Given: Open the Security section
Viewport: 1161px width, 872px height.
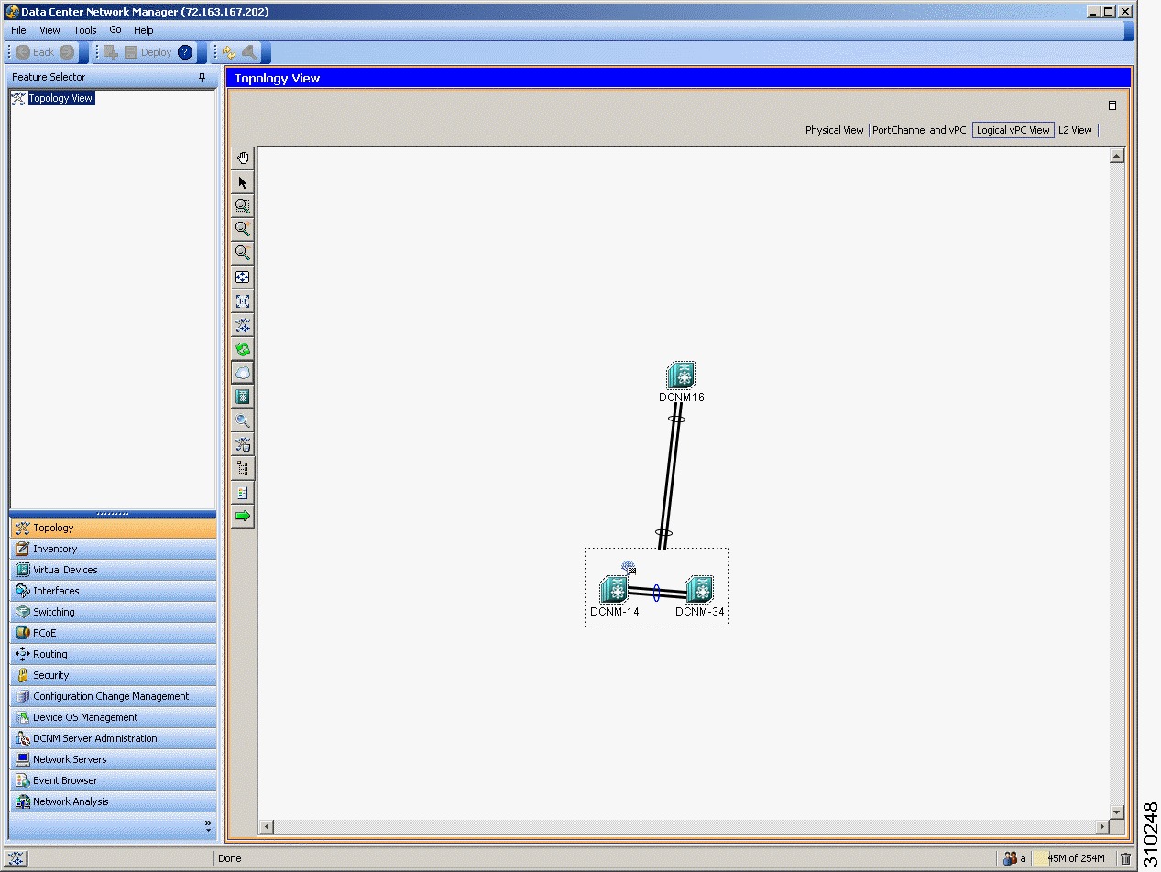Looking at the screenshot, I should pos(114,675).
